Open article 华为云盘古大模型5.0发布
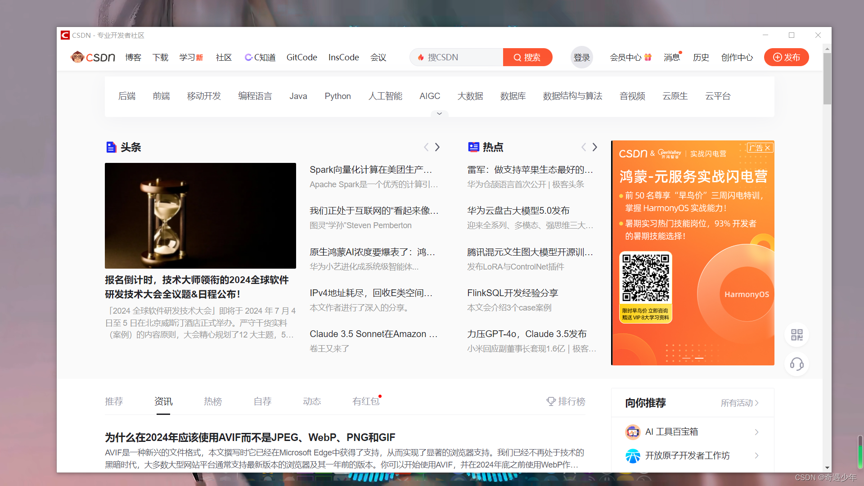The width and height of the screenshot is (864, 486). point(518,211)
